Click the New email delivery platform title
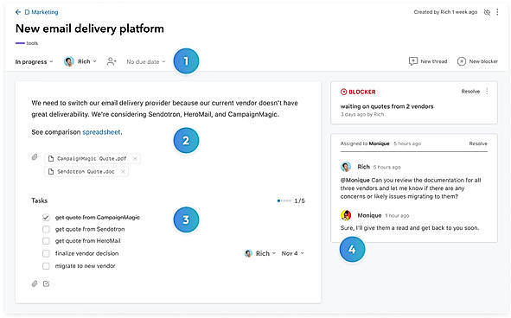Viewport: 511px width, 318px height. point(90,29)
